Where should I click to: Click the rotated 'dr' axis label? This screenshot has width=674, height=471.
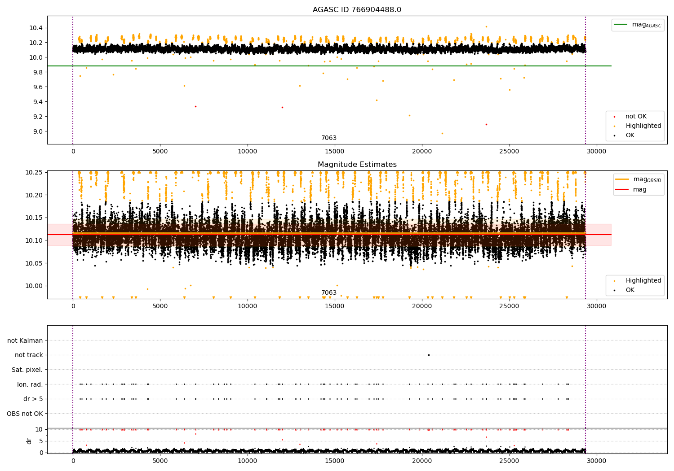pos(29,441)
